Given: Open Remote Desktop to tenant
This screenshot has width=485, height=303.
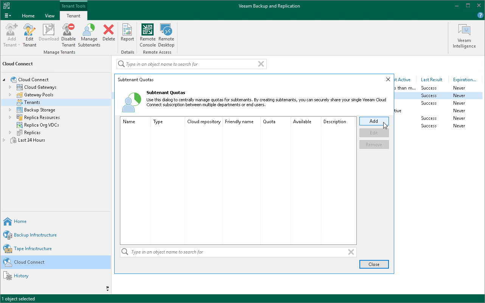Looking at the screenshot, I should [166, 36].
